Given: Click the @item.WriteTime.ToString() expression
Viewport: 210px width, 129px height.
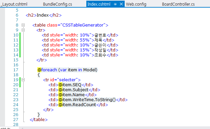Looking at the screenshot, I should pos(87,100).
